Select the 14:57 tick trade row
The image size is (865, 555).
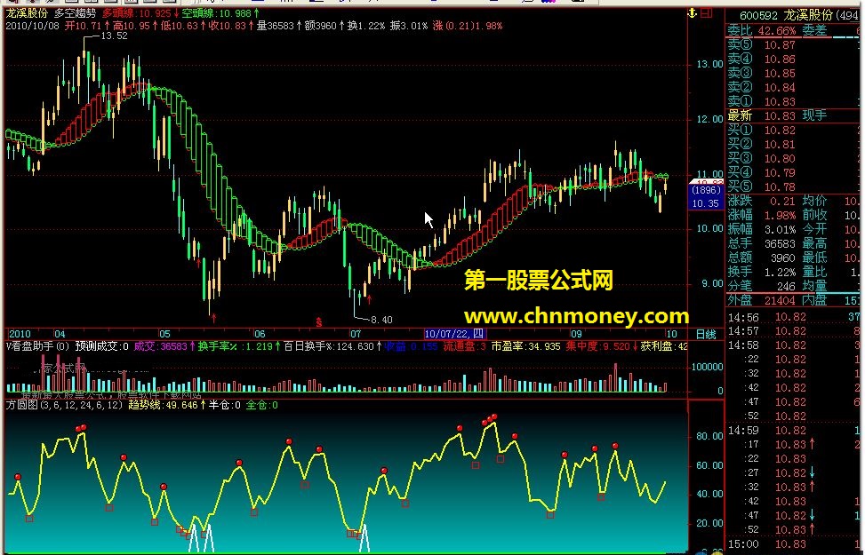[793, 331]
